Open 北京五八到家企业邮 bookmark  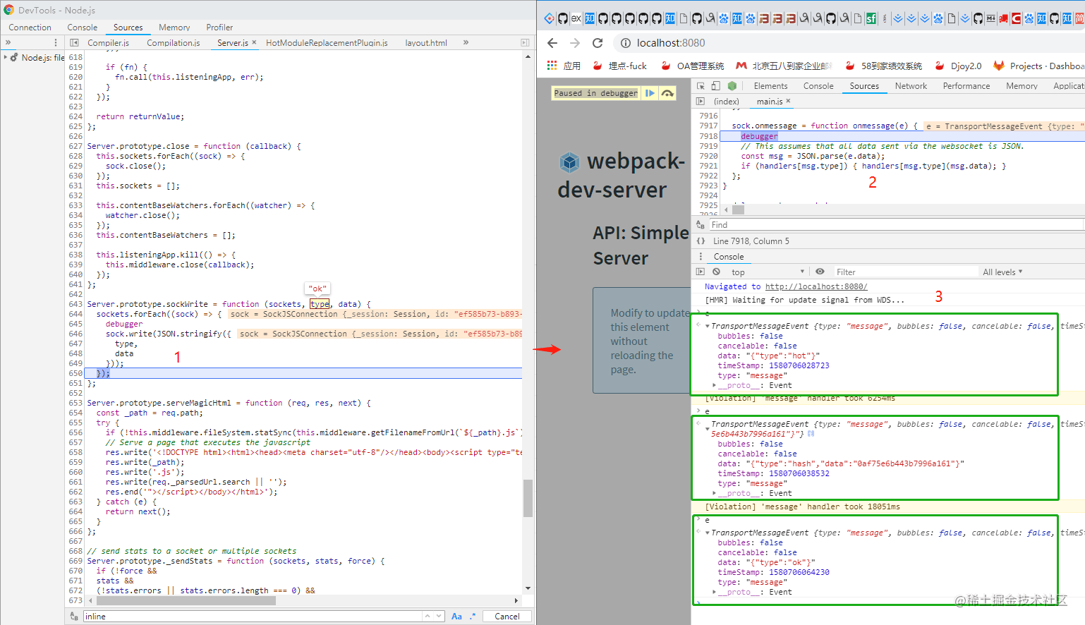(784, 66)
